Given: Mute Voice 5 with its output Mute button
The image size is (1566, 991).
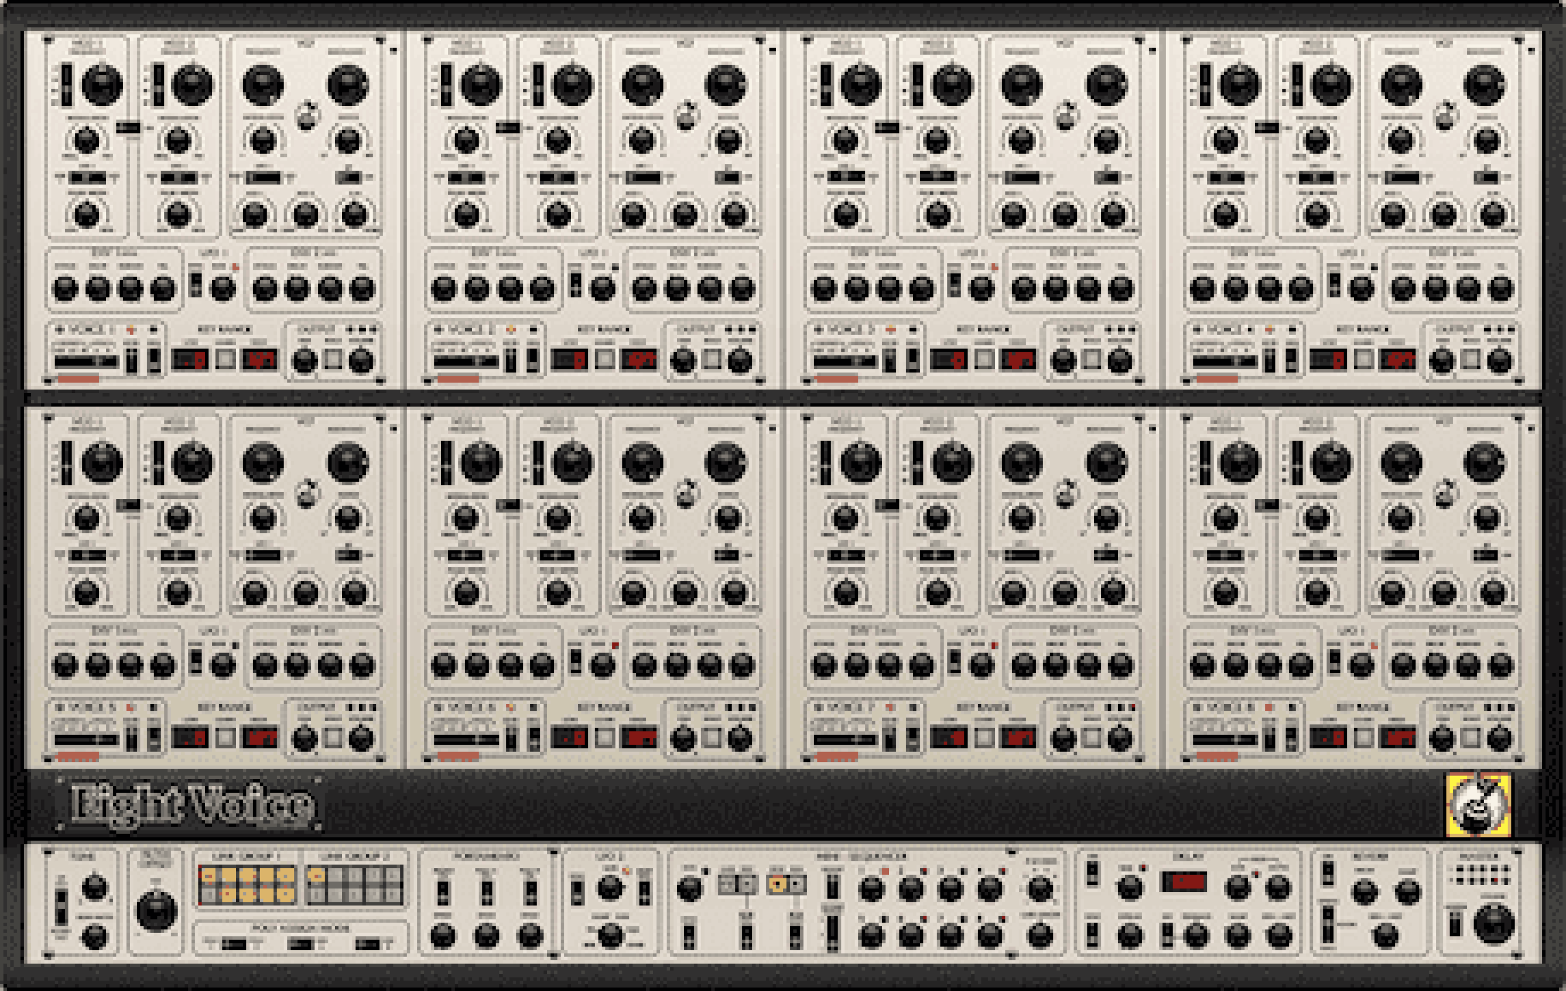Looking at the screenshot, I should click(333, 737).
